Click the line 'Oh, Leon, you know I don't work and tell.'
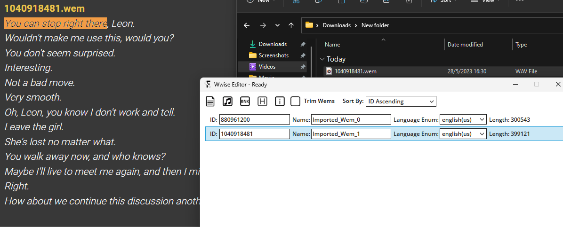The width and height of the screenshot is (563, 227). click(90, 112)
